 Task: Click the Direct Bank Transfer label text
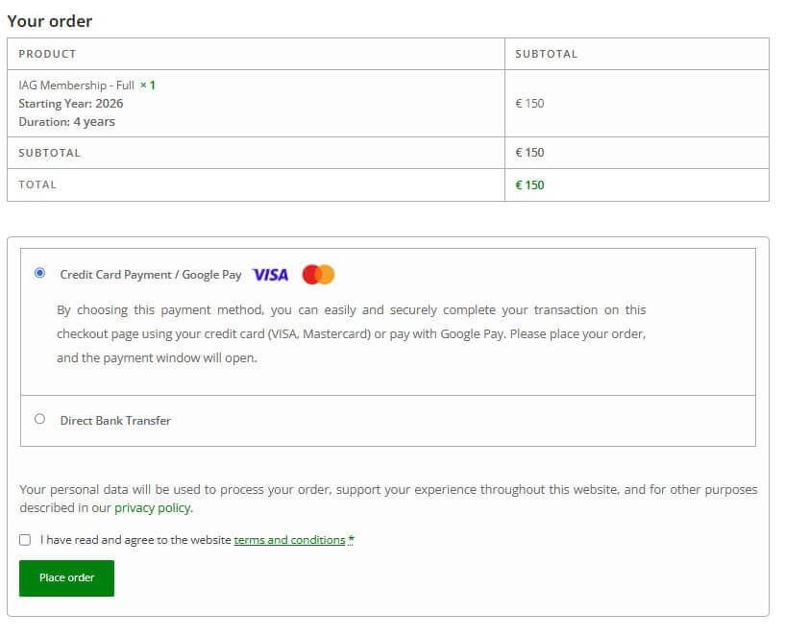click(115, 421)
